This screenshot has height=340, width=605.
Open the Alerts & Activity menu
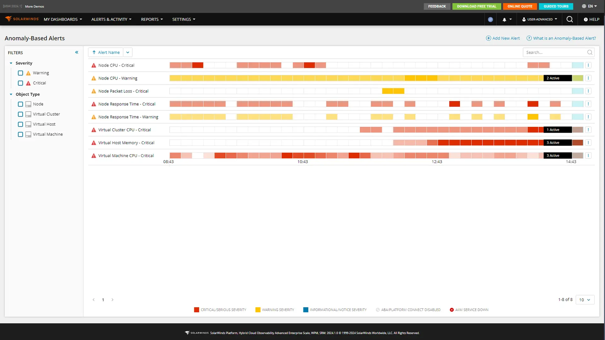tap(111, 19)
